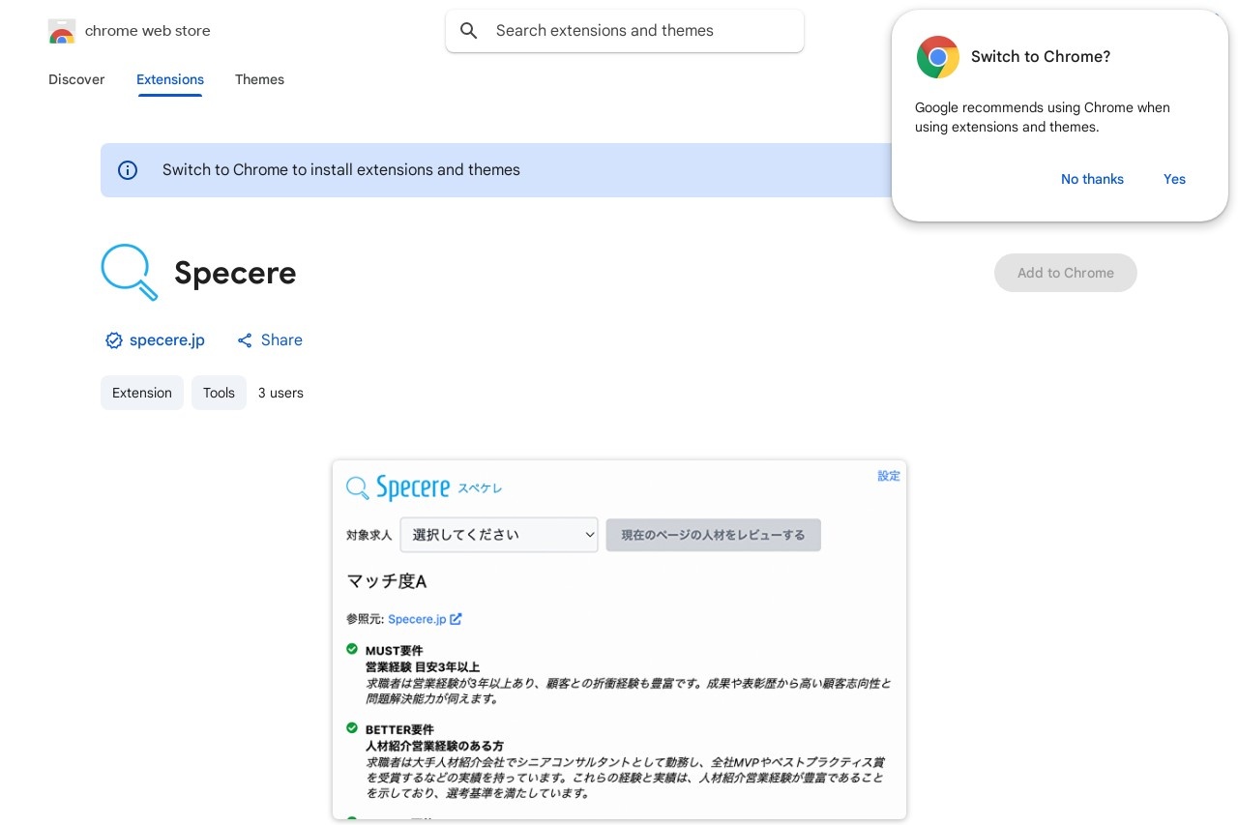The width and height of the screenshot is (1238, 825).
Task: Click the Tools category chip
Action: click(219, 393)
